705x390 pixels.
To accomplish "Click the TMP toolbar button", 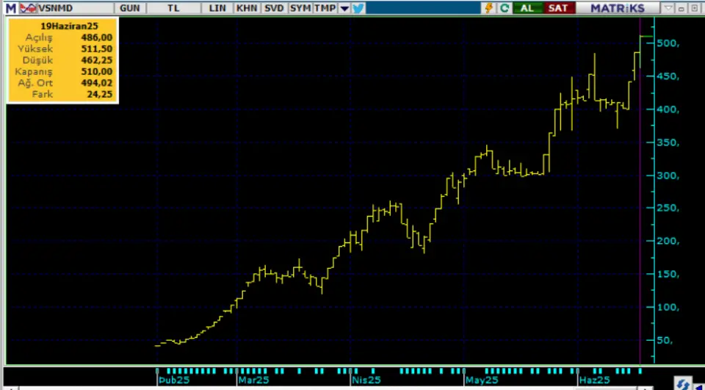I will 325,8.
